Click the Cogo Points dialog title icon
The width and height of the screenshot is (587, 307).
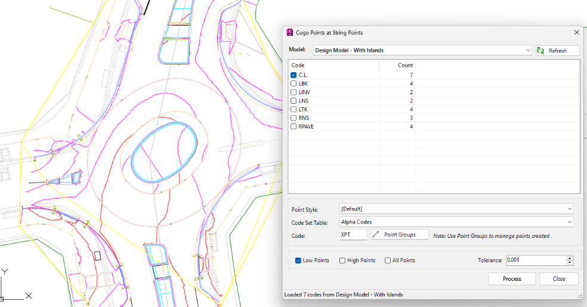[291, 33]
